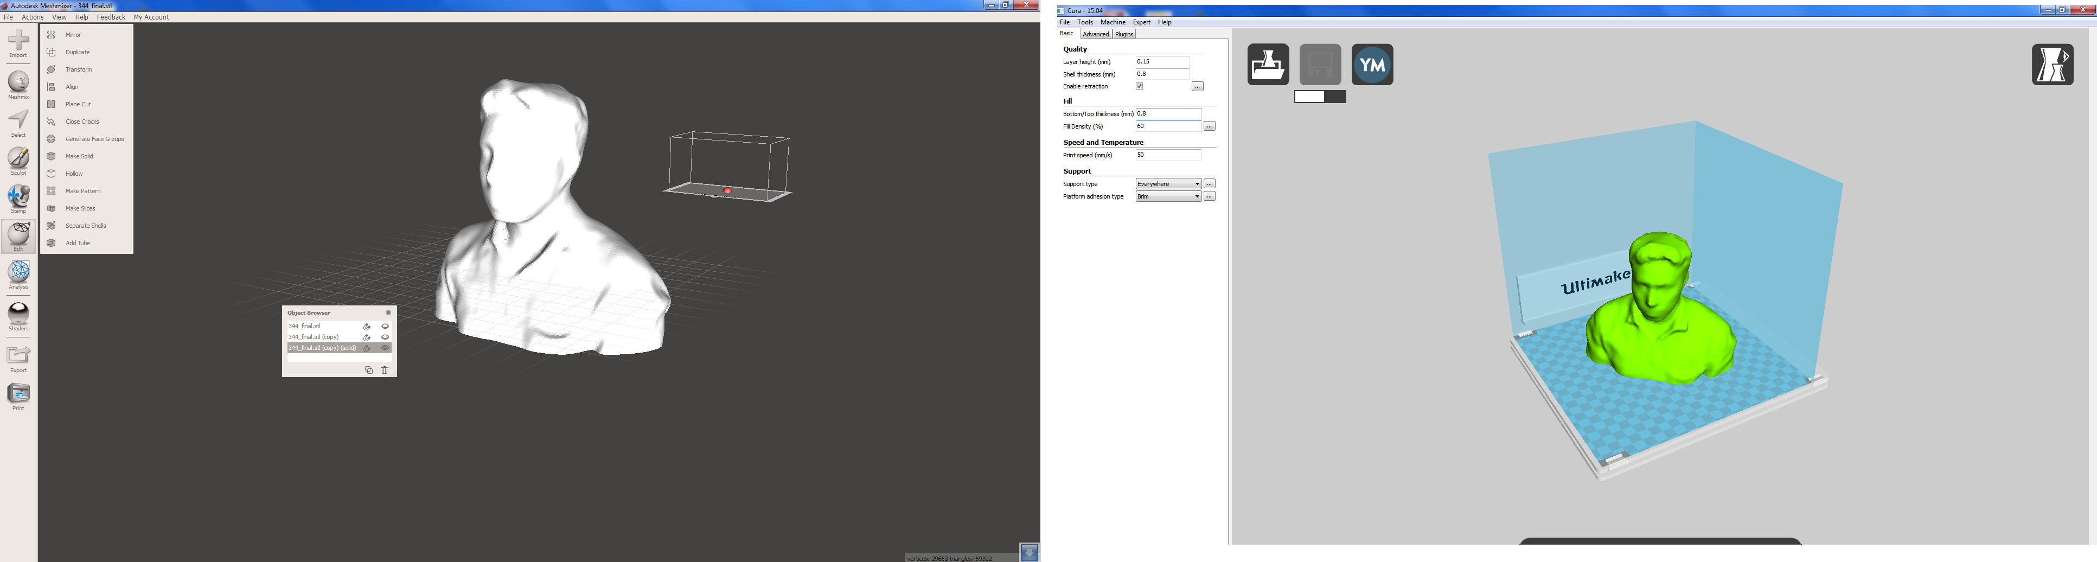Open Support type settings ellipsis button

tap(1210, 184)
